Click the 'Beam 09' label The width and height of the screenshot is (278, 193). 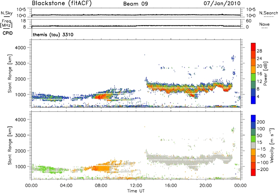click(136, 4)
